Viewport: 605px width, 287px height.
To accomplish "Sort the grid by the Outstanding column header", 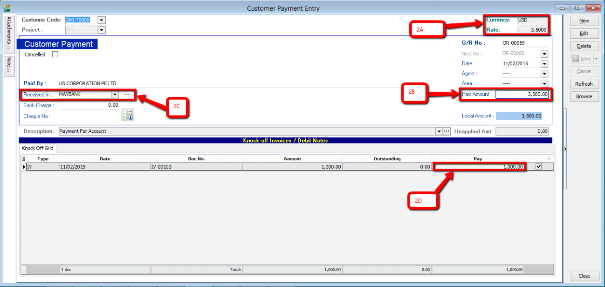I will pyautogui.click(x=387, y=159).
